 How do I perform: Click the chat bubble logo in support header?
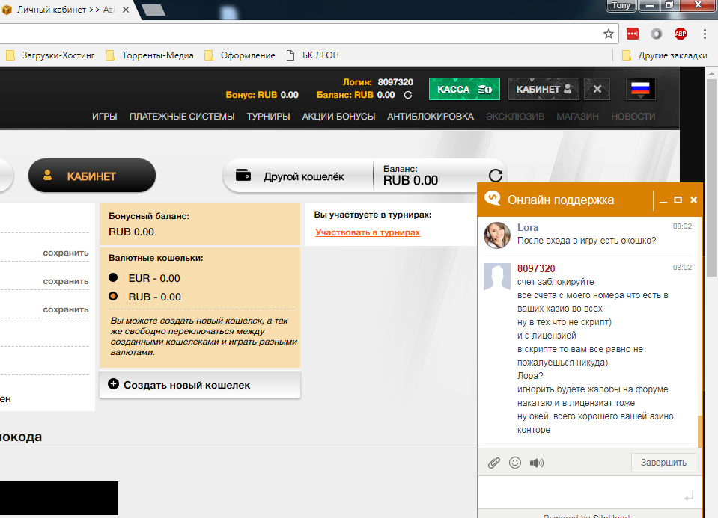[493, 198]
